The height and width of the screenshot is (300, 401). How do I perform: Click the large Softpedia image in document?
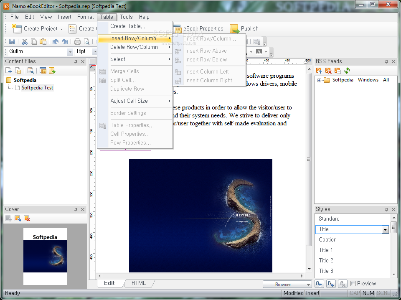coord(200,216)
